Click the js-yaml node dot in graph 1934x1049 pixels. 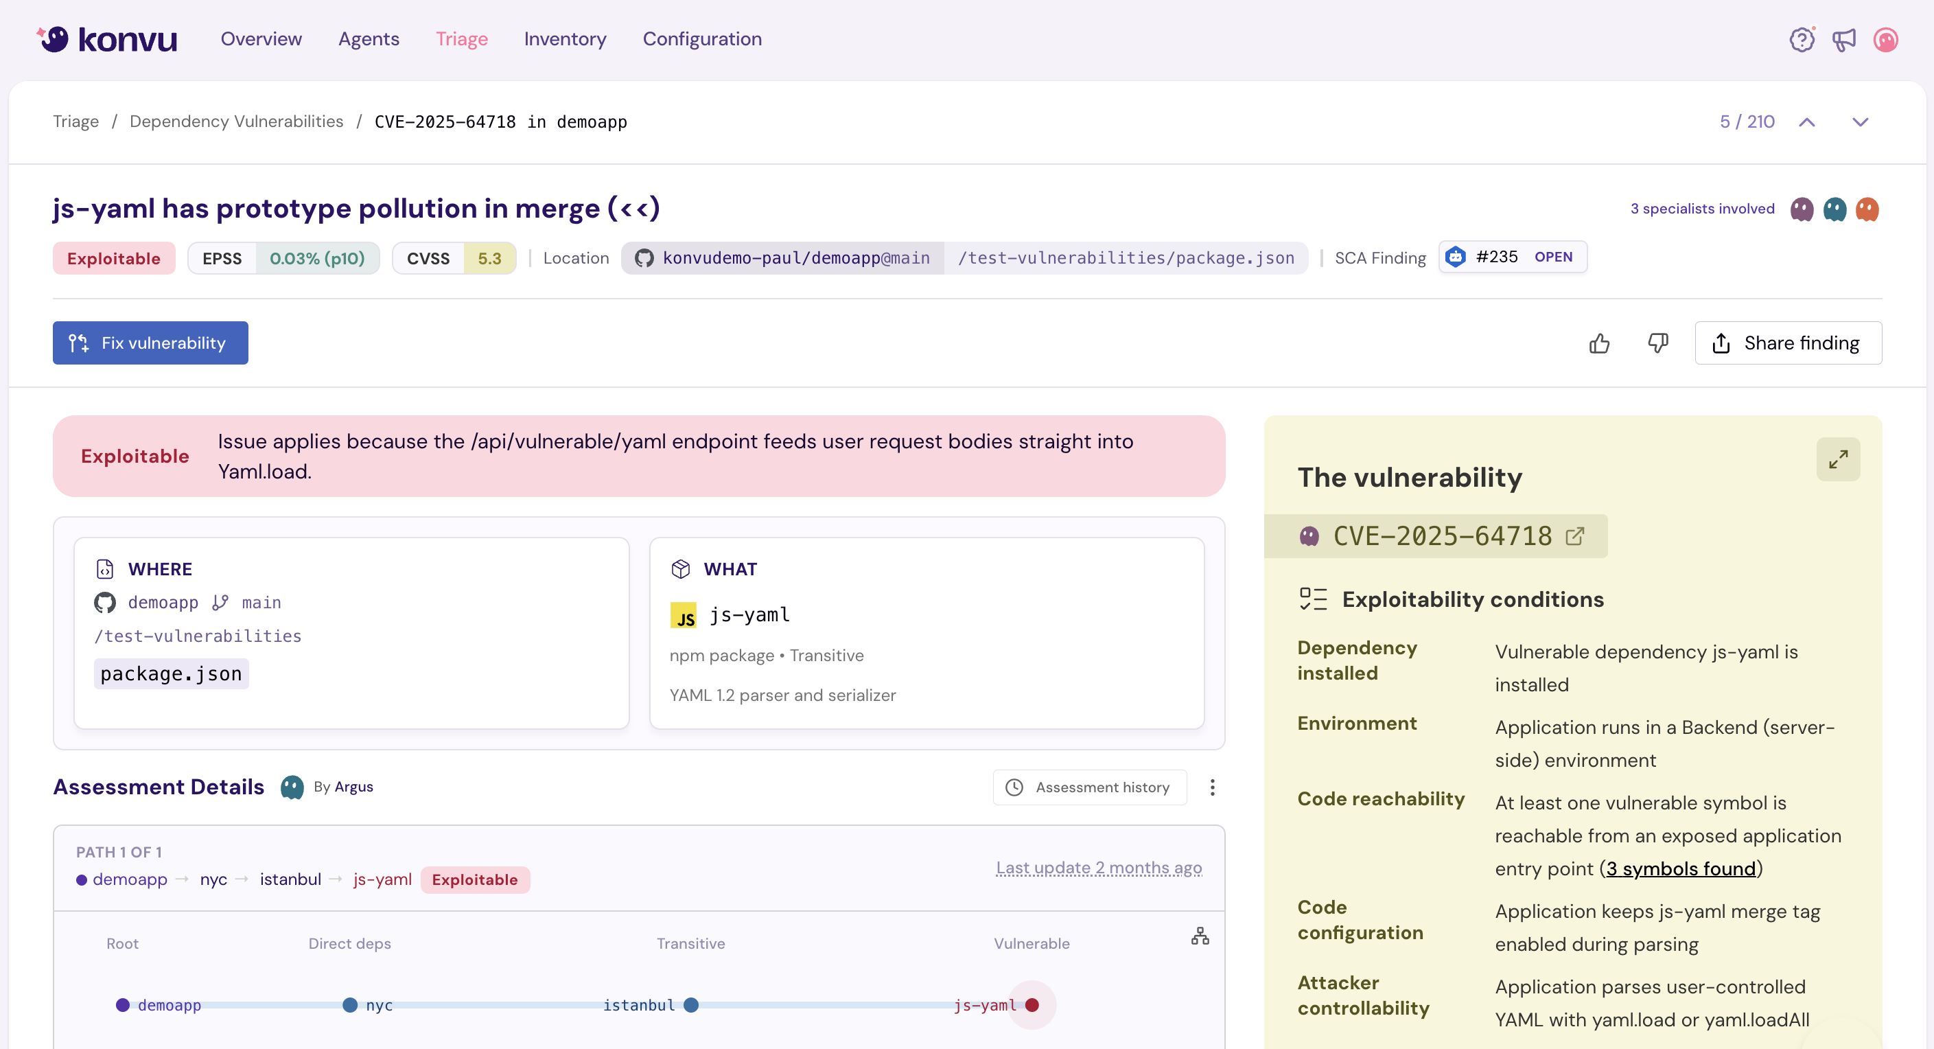(1032, 1006)
